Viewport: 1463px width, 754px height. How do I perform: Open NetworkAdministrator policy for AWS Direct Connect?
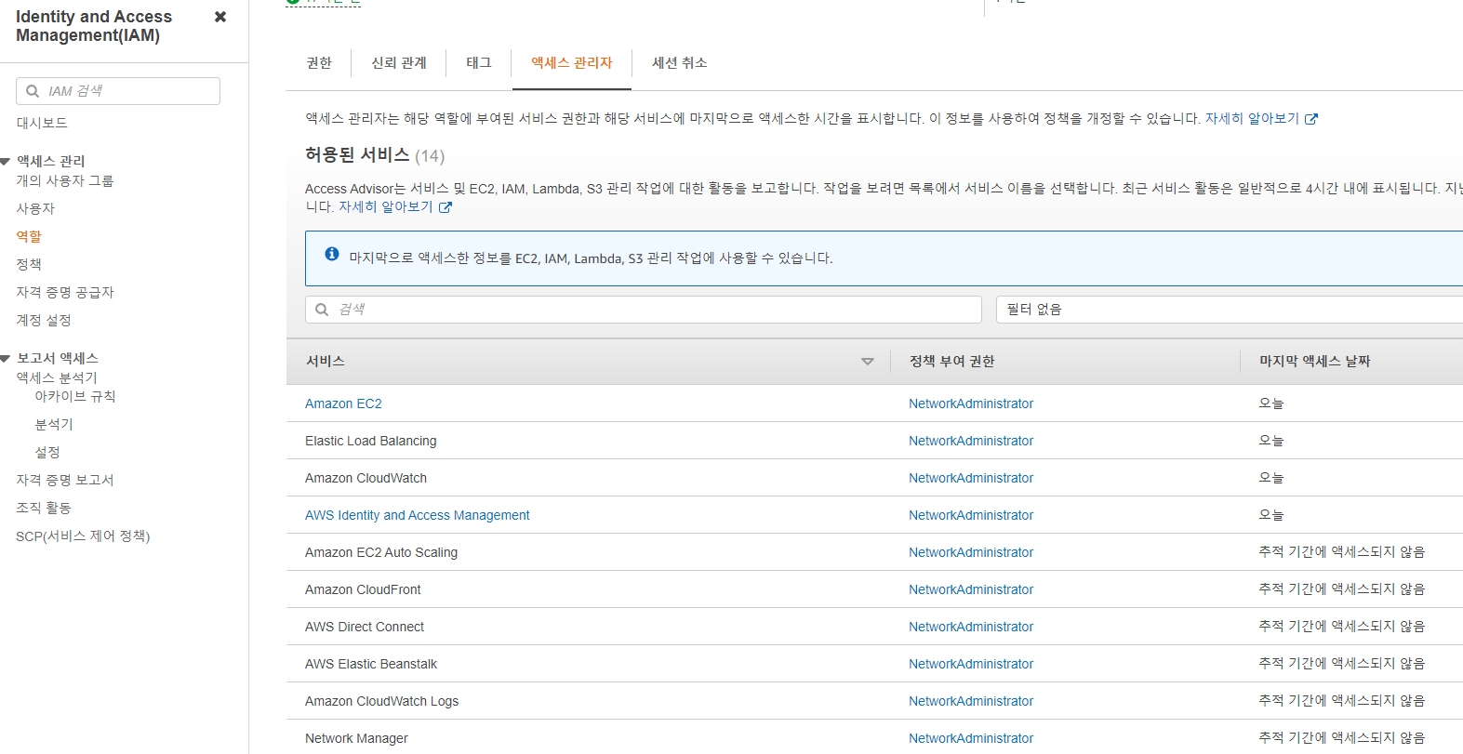[x=971, y=627]
